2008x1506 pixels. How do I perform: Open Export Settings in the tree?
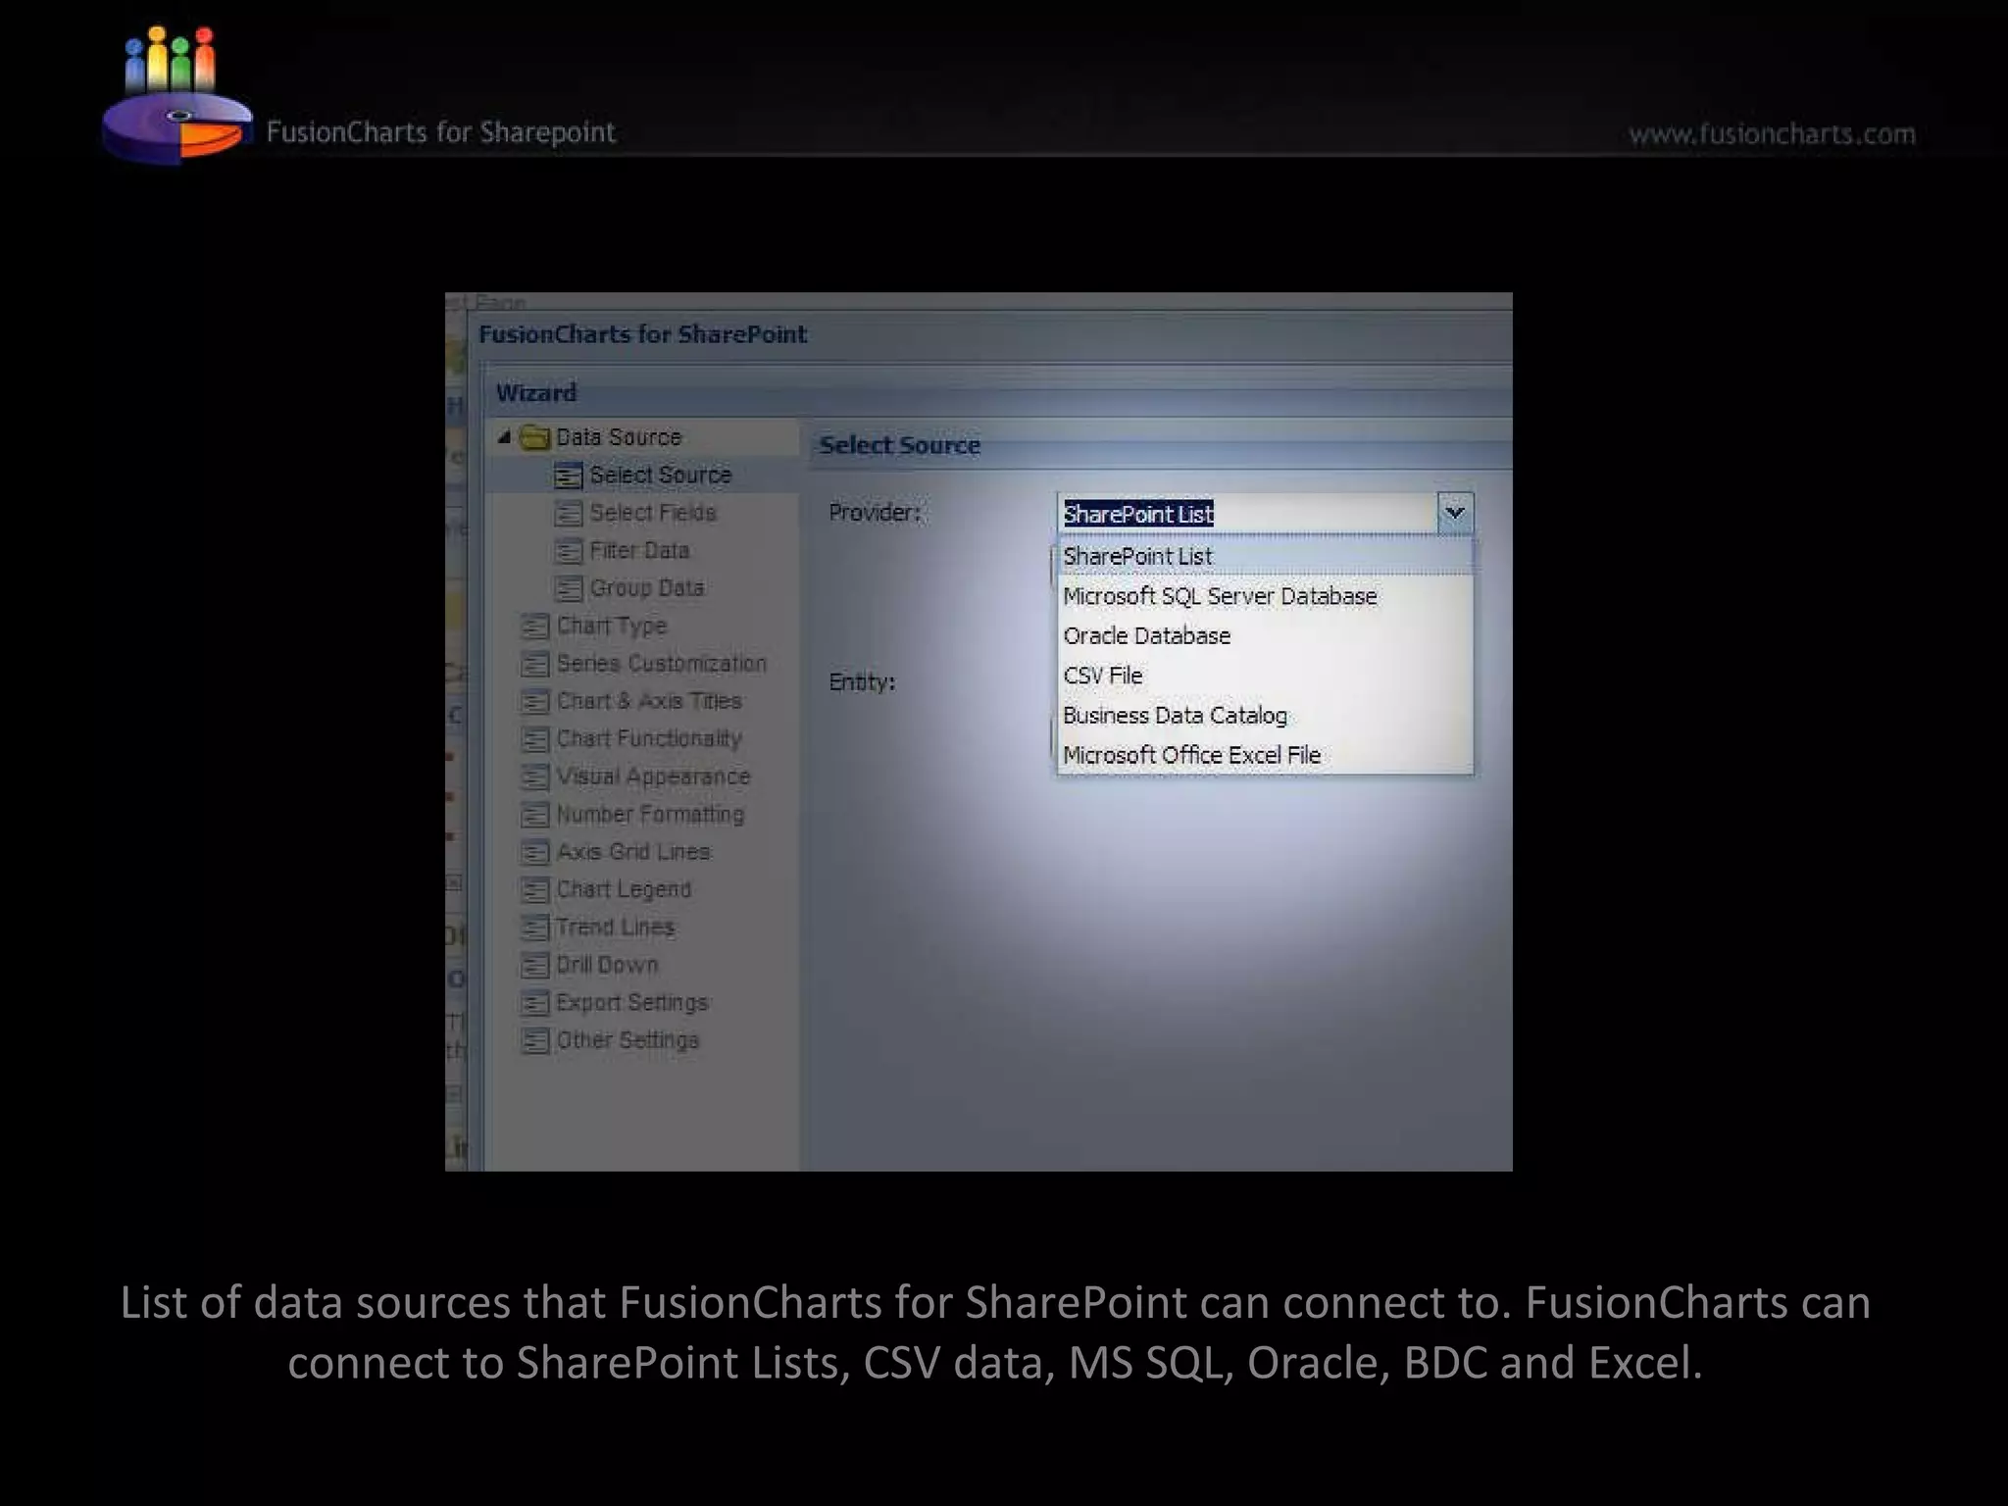coord(632,1002)
